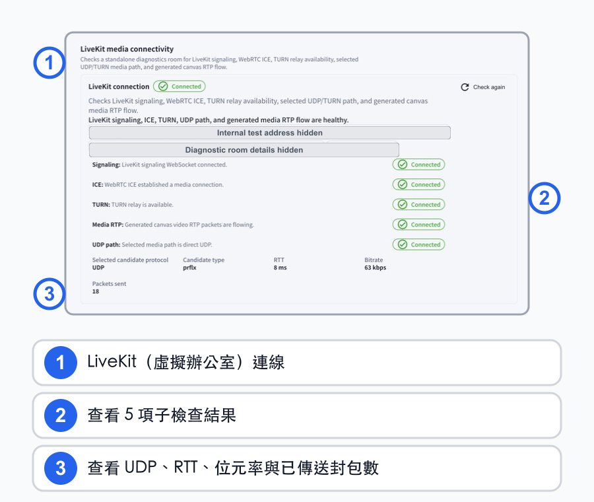This screenshot has height=502, width=594.
Task: Click the bold line stating all flows are healthy
Action: pyautogui.click(x=218, y=120)
